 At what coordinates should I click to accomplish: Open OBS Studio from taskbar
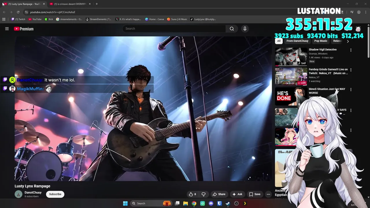[236, 203]
